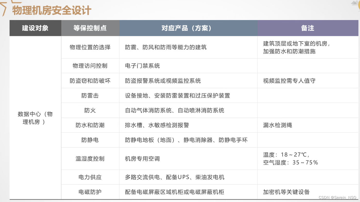Select the 备注 column header
The image size is (360, 202).
point(308,28)
